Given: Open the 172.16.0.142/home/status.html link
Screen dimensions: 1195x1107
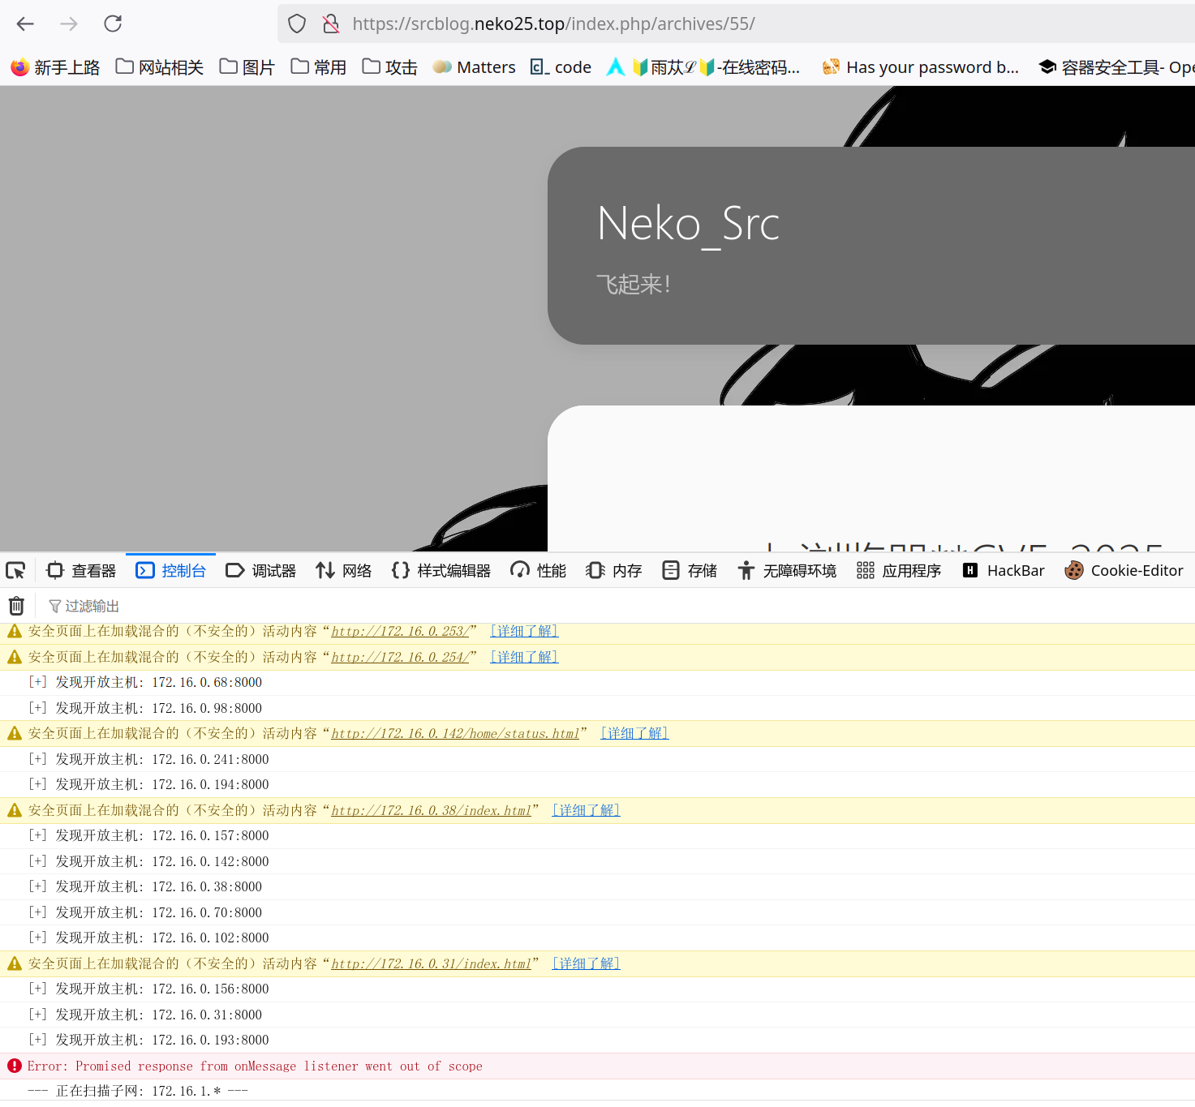Looking at the screenshot, I should 455,733.
